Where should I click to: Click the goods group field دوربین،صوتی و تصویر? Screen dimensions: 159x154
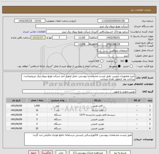79,92
